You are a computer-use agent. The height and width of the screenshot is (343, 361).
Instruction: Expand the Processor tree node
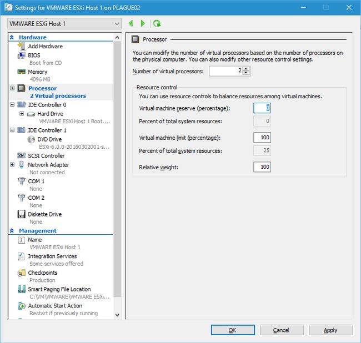(12, 88)
